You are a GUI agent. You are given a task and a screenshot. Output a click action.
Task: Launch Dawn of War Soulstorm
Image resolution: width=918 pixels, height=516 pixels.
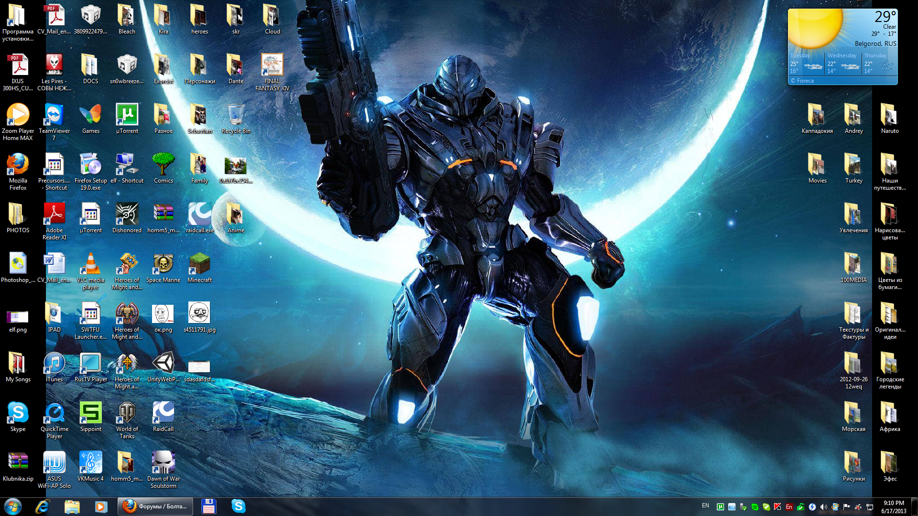pyautogui.click(x=163, y=462)
